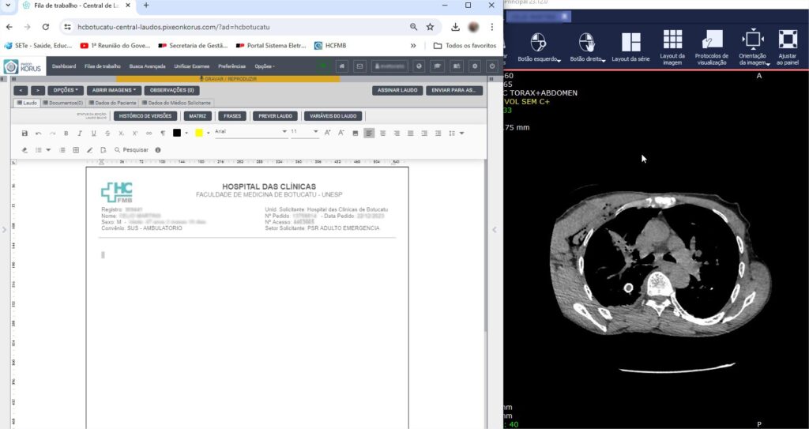Click ASSINAR LAUDO button

pos(397,90)
